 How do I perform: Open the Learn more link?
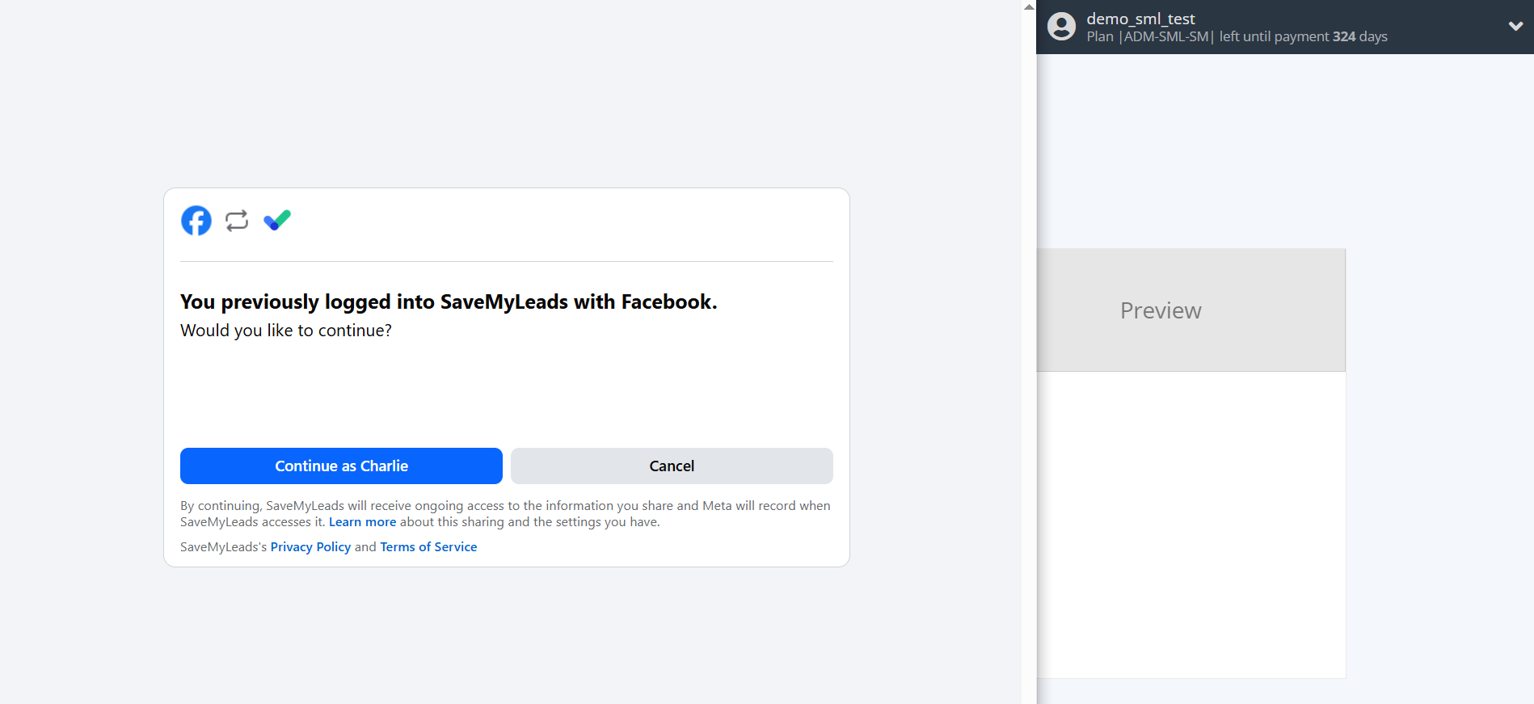click(x=362, y=521)
